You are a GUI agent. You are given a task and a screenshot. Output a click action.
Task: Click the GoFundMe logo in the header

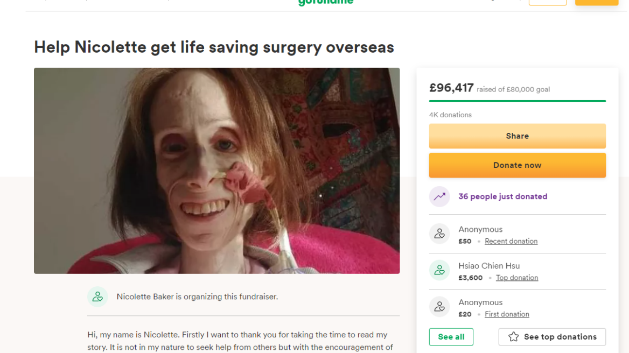pyautogui.click(x=326, y=2)
